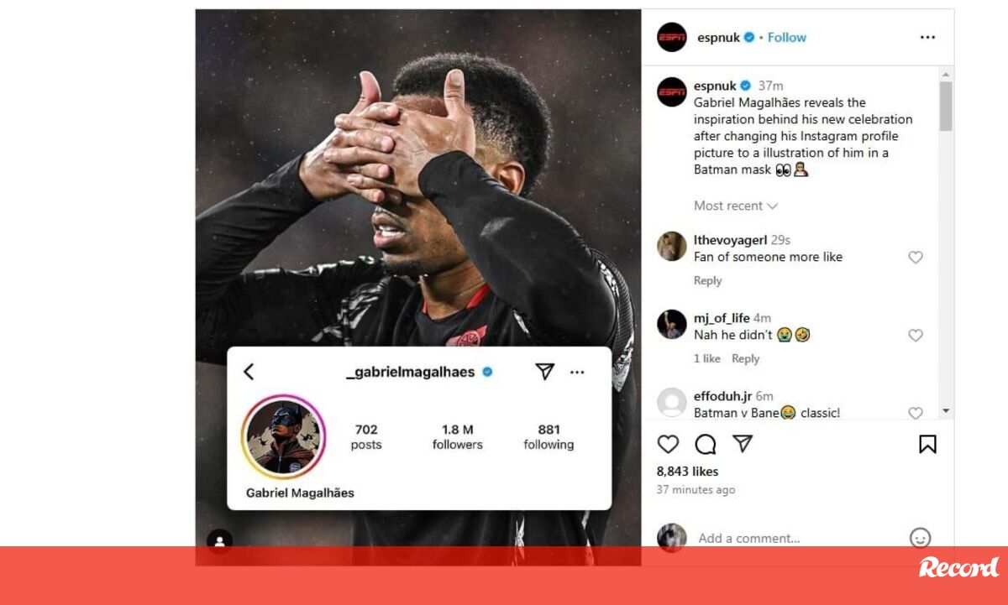The height and width of the screenshot is (605, 1008).
Task: View the 8,843 likes list
Action: click(x=687, y=472)
